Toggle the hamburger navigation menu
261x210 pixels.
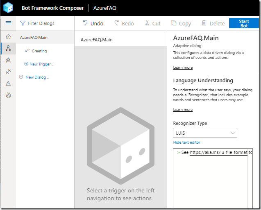[x=8, y=23]
